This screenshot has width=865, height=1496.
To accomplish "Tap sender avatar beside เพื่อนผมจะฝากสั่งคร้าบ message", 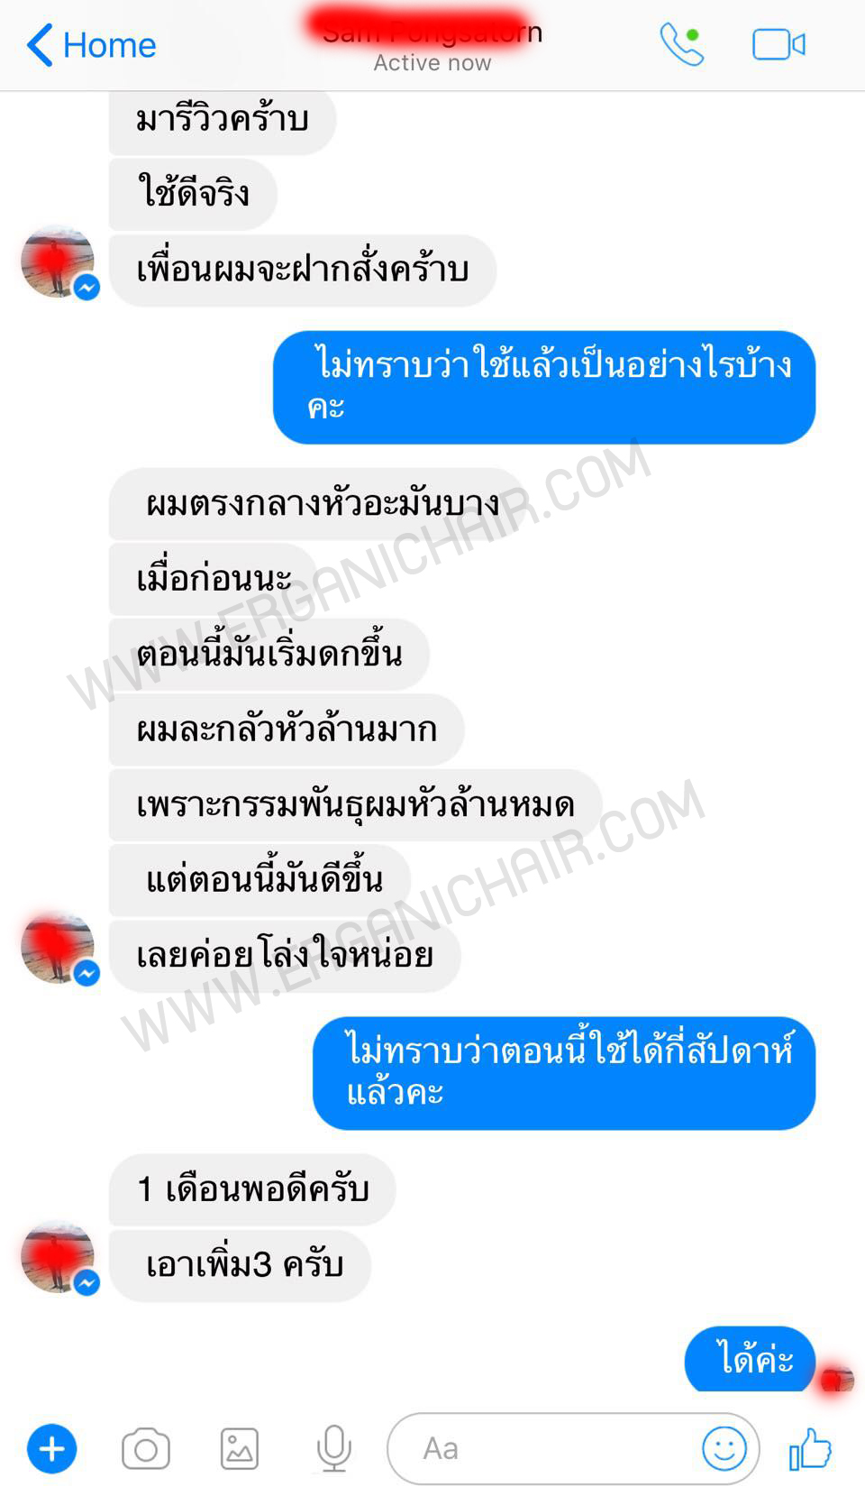I will [59, 262].
